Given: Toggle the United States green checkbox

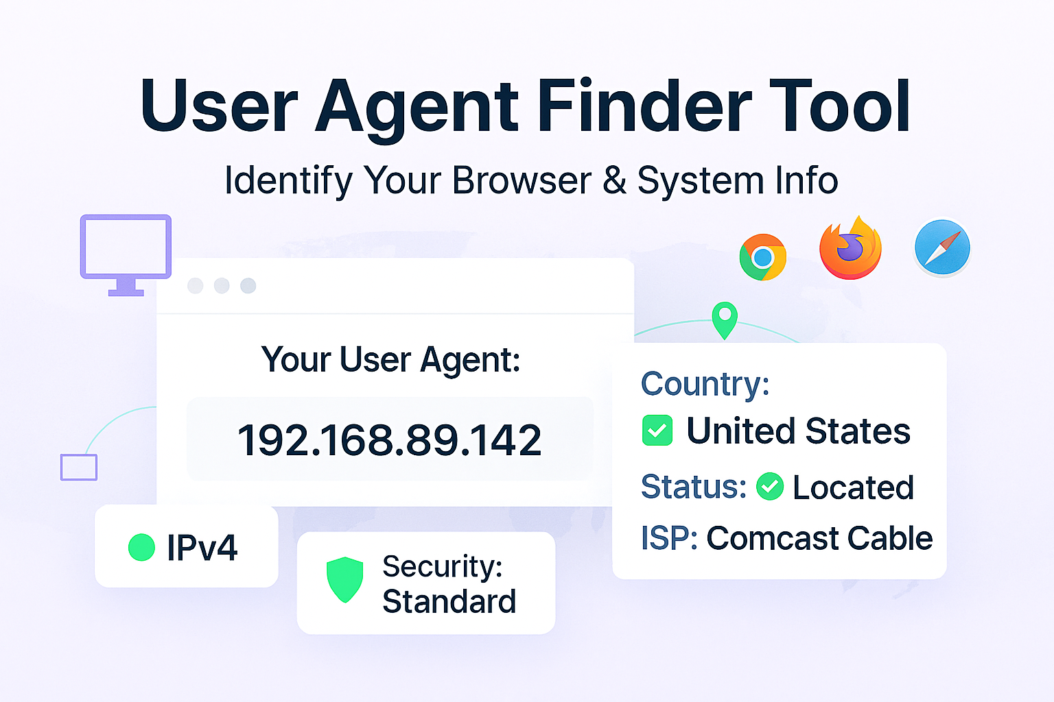Looking at the screenshot, I should (x=657, y=431).
